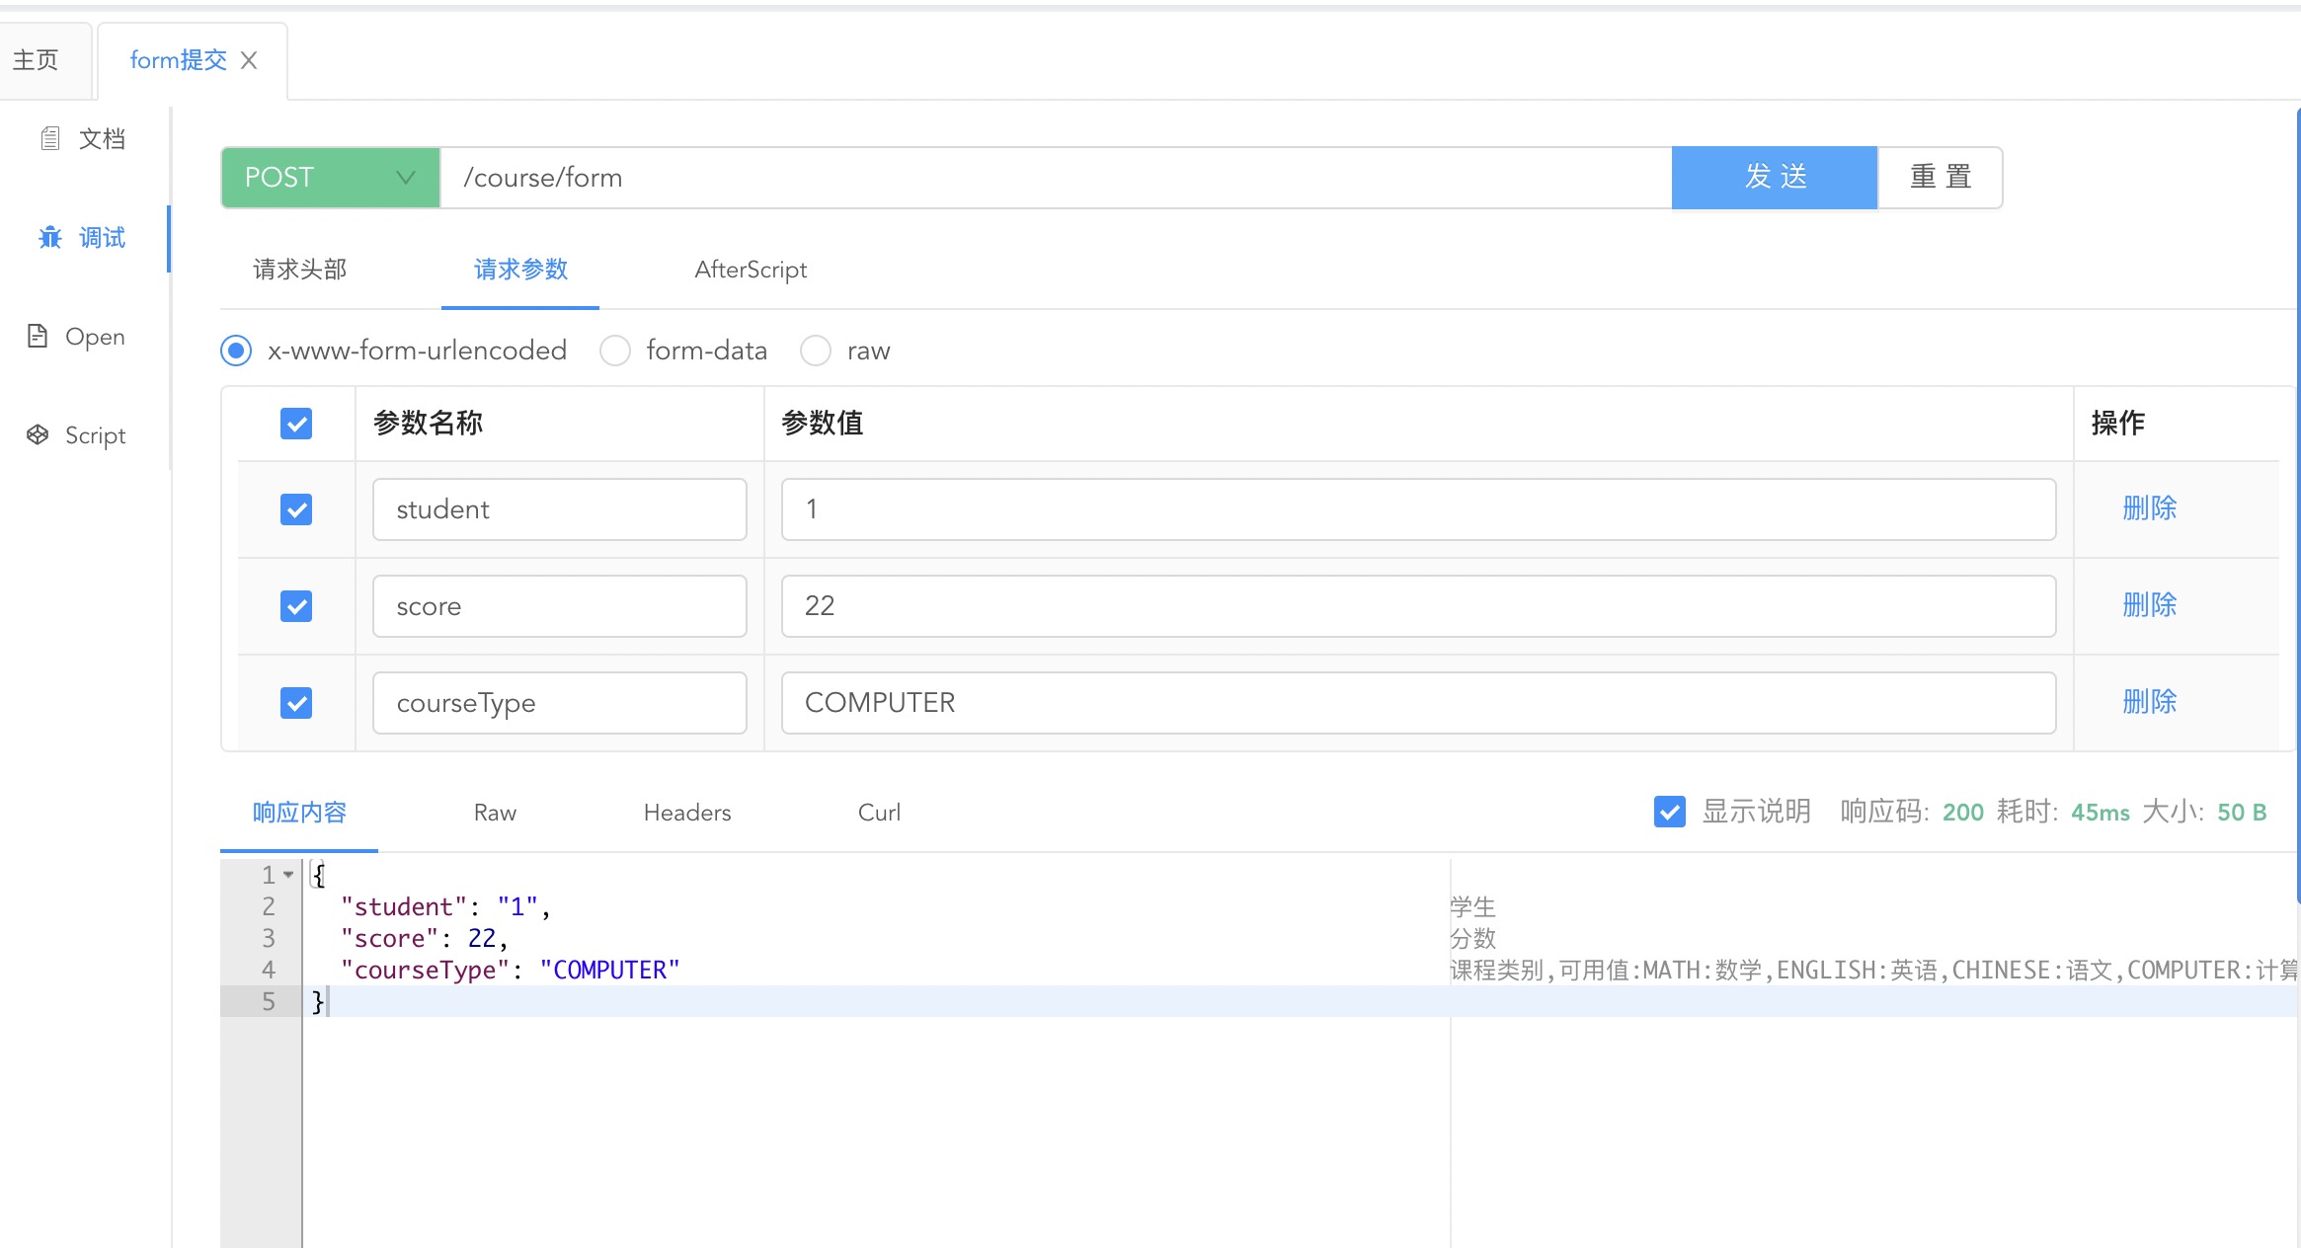Click the elapsed time value 45ms

click(x=2100, y=813)
